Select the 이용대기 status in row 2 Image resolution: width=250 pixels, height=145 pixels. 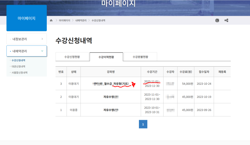tap(74, 97)
